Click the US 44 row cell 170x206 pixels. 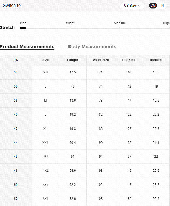16,143
